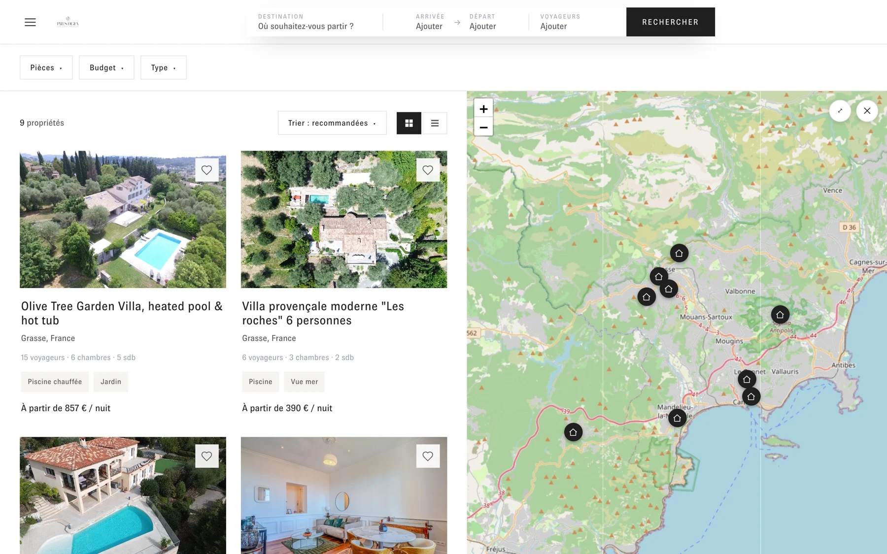The width and height of the screenshot is (887, 554).
Task: Zoom out on the map
Action: (483, 127)
